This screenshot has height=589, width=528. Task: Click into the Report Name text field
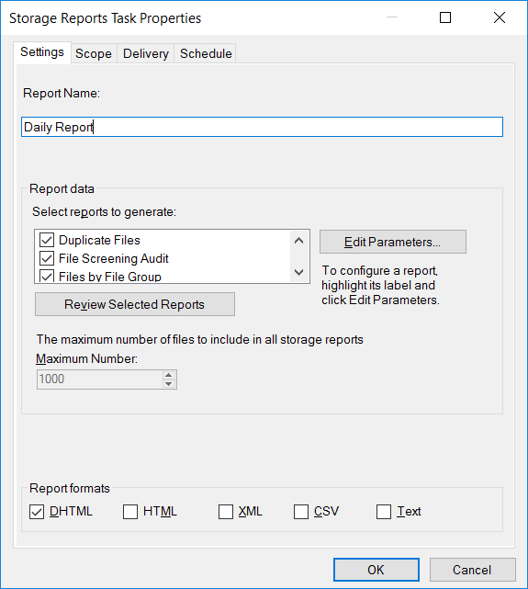(262, 127)
